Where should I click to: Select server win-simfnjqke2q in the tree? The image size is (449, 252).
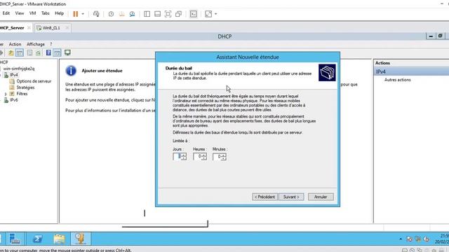19,69
